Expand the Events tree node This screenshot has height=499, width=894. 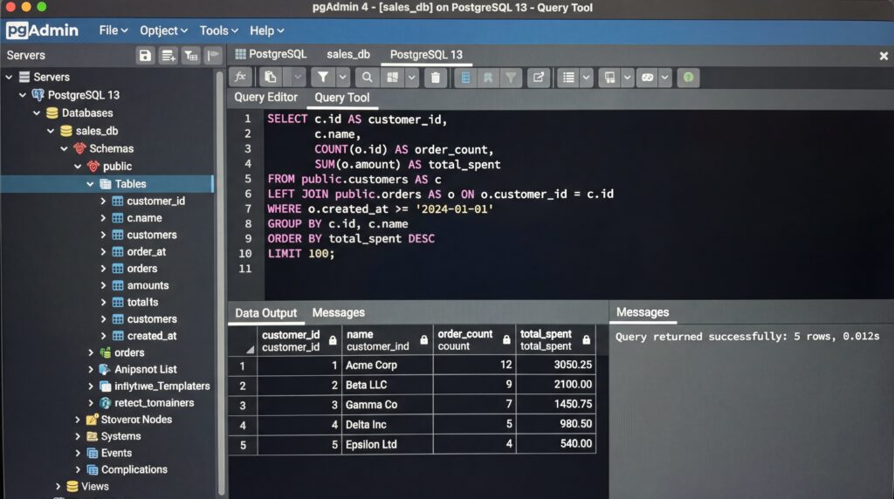78,453
